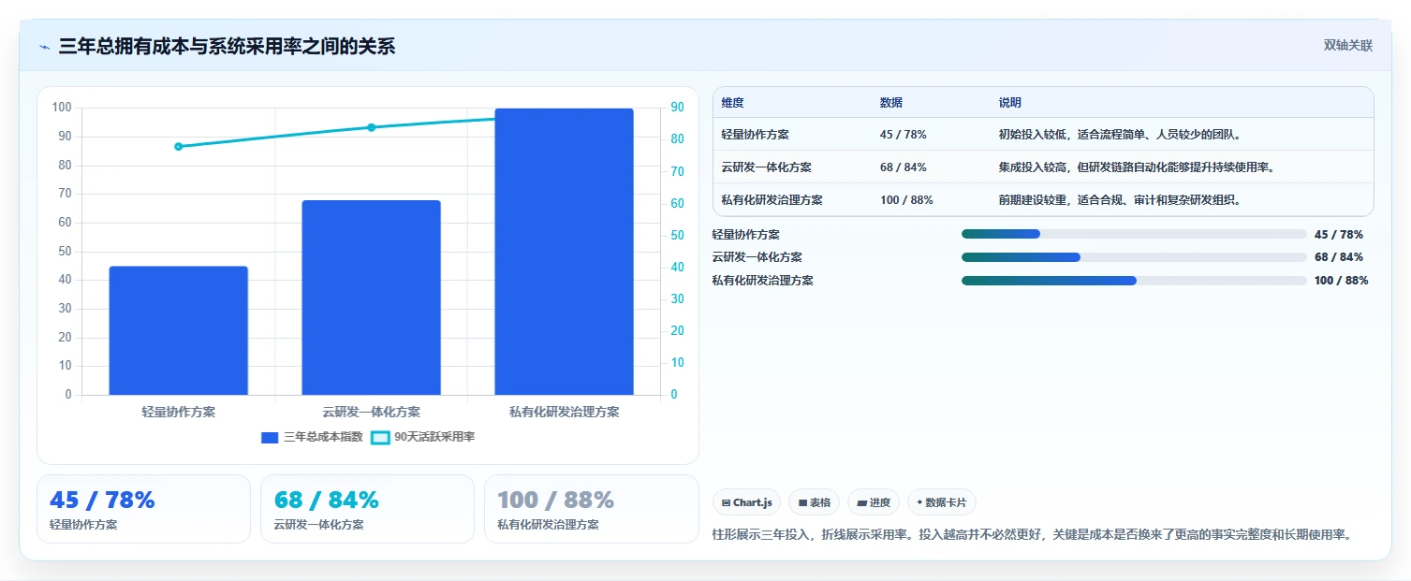Click the teal right axis value 90
The height and width of the screenshot is (581, 1411).
(677, 108)
